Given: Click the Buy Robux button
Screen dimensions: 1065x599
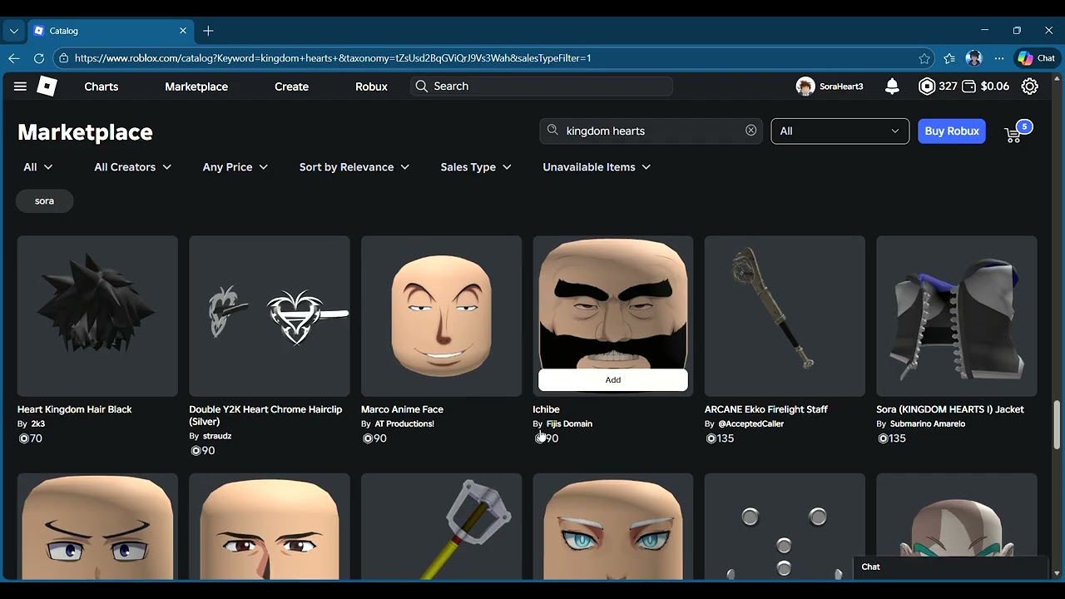Looking at the screenshot, I should [952, 131].
